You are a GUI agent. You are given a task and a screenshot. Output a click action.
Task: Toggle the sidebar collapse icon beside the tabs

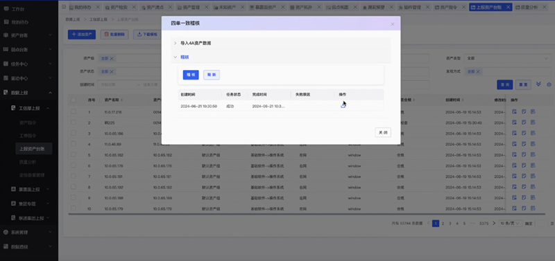pos(64,7)
